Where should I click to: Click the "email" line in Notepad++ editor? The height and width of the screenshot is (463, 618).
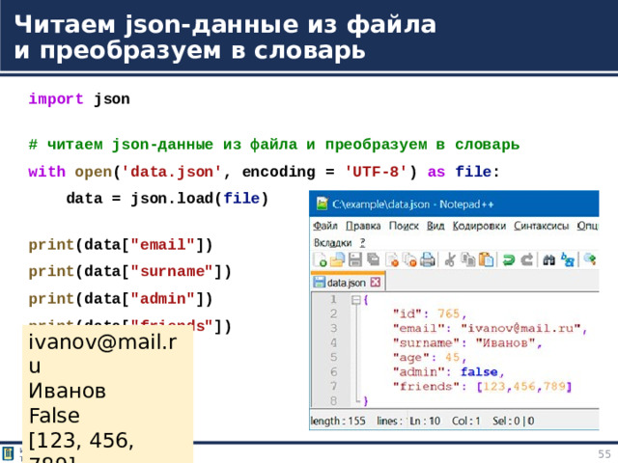[x=490, y=328]
